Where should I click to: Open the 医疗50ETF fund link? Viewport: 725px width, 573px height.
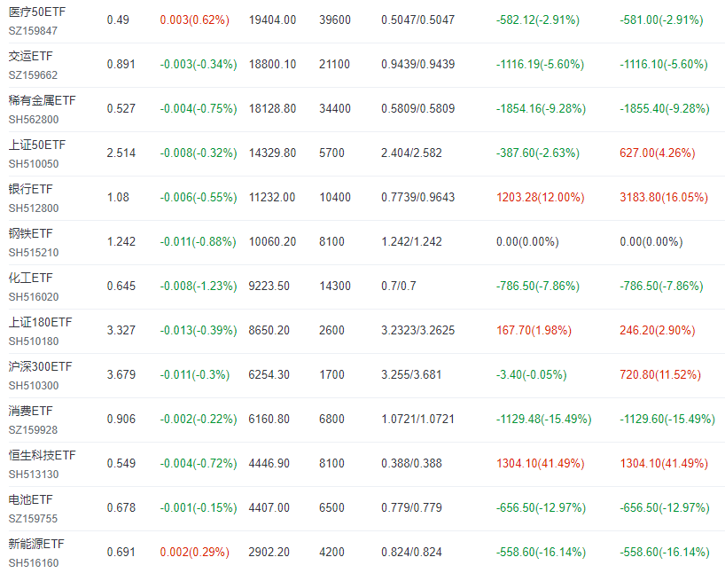tap(36, 12)
